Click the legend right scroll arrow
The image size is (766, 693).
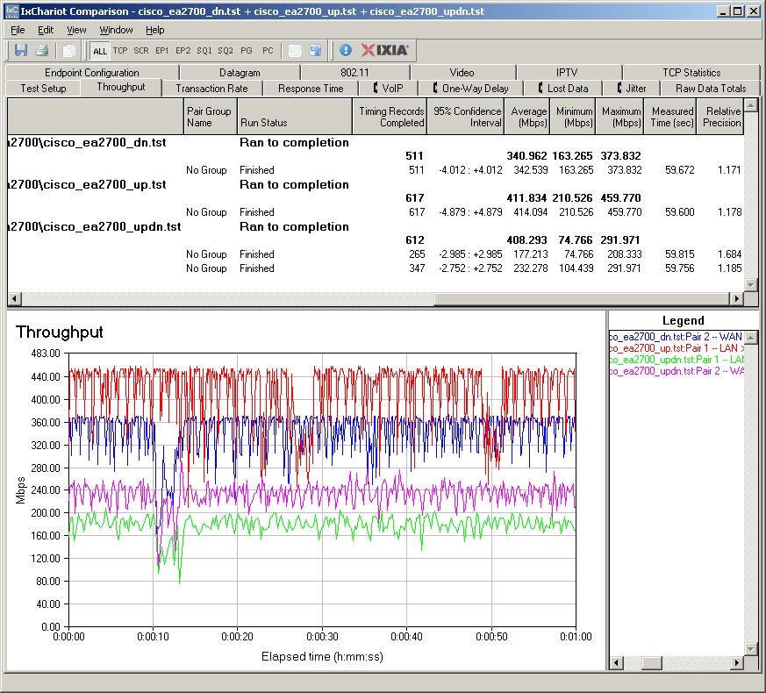(x=737, y=663)
